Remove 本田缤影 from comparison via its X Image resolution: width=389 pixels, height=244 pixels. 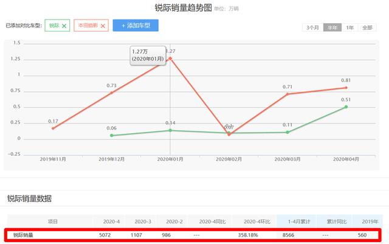103,26
